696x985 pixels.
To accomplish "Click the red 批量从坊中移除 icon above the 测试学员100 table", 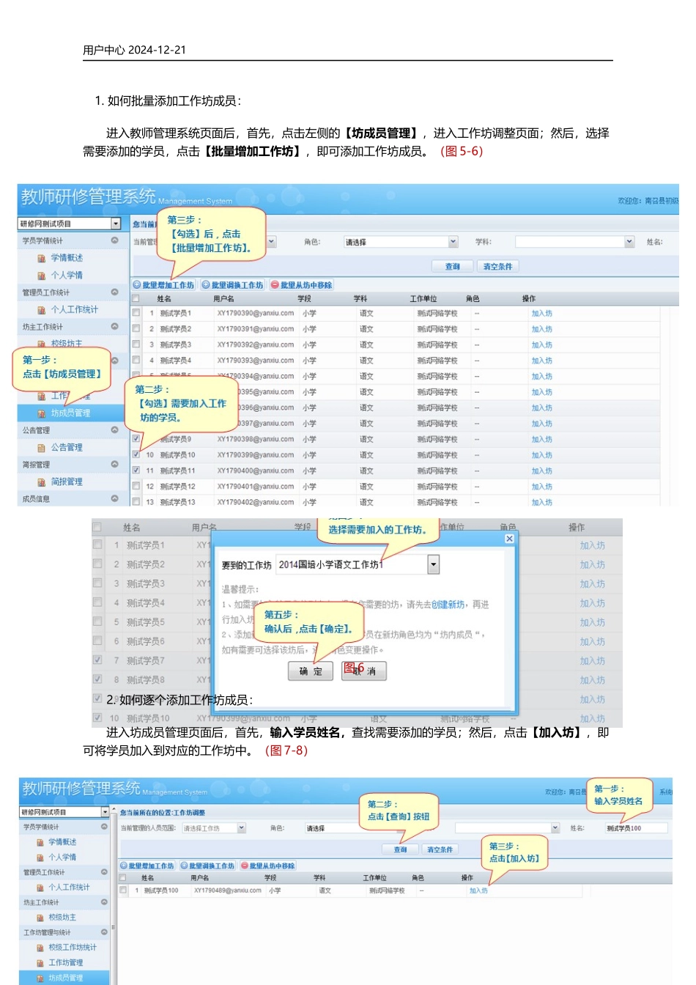I will point(245,866).
